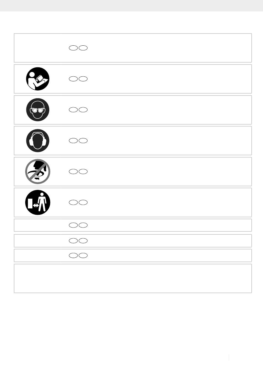
Task: Click the left oval in the topmost row without icon
Action: click(x=73, y=48)
